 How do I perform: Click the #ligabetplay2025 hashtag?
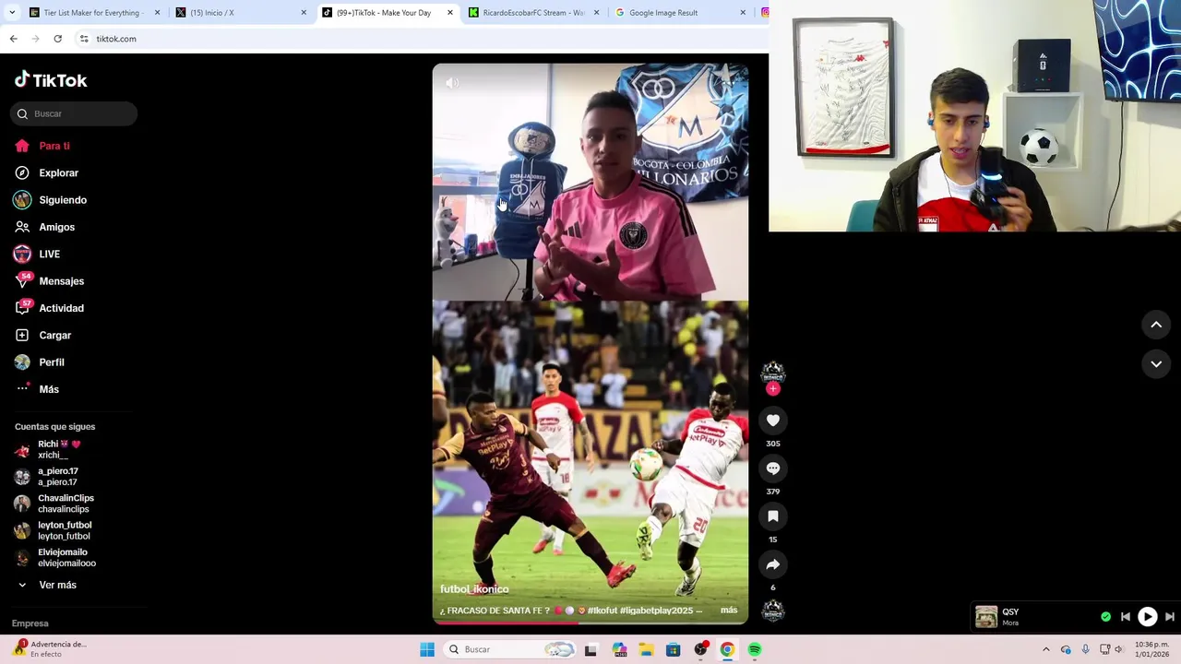pyautogui.click(x=656, y=611)
